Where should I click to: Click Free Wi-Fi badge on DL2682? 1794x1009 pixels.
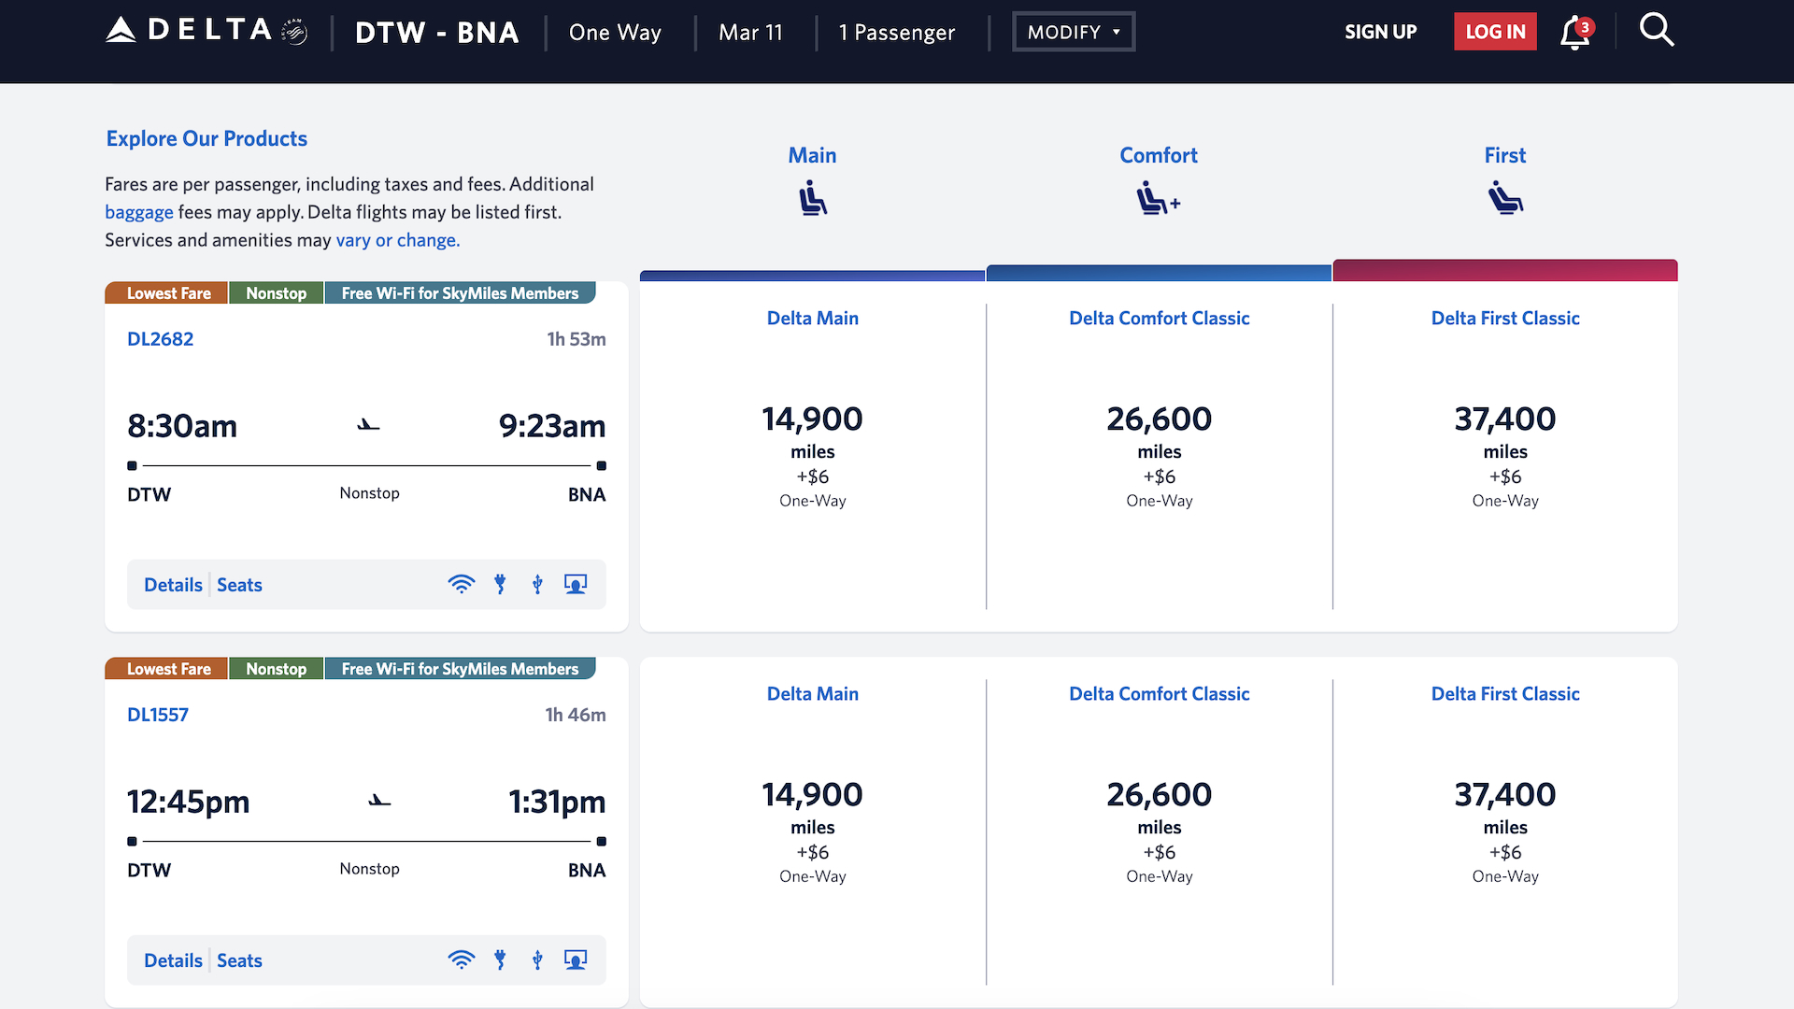point(461,293)
